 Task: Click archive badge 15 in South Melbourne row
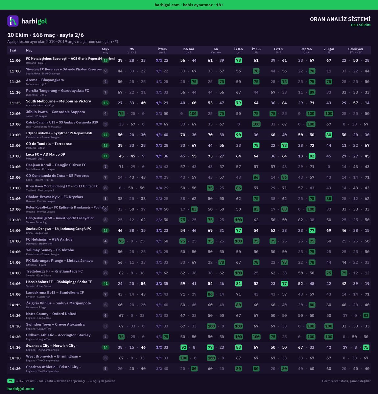[x=106, y=103]
